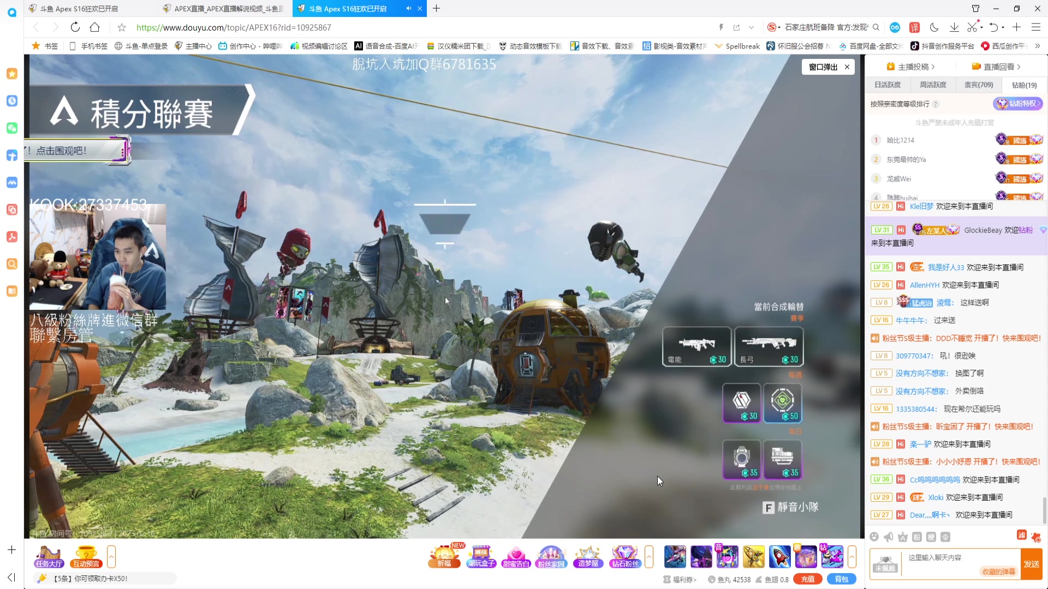Click the 令 command icon in chat toolbar
The image size is (1048, 589).
[x=945, y=537]
